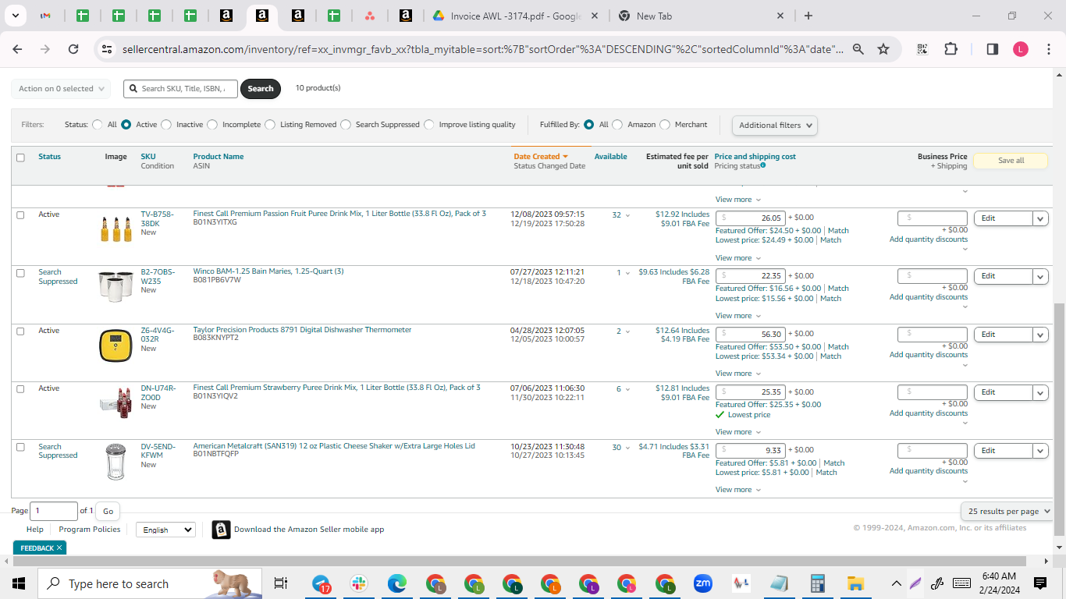Open the Passion Fruit Puree product link
This screenshot has width=1066, height=599.
click(x=339, y=214)
